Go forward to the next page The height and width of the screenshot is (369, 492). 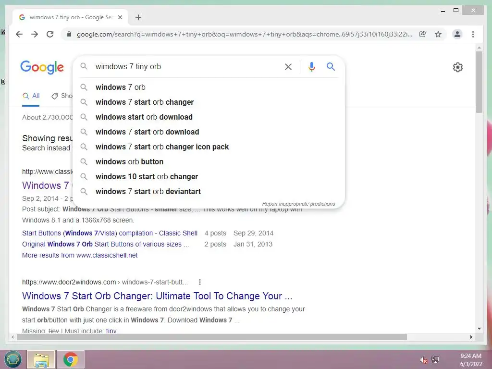pyautogui.click(x=35, y=34)
